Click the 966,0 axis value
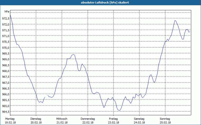 tap(6, 94)
